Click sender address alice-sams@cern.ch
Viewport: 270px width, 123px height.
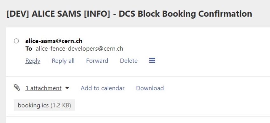coord(54,41)
